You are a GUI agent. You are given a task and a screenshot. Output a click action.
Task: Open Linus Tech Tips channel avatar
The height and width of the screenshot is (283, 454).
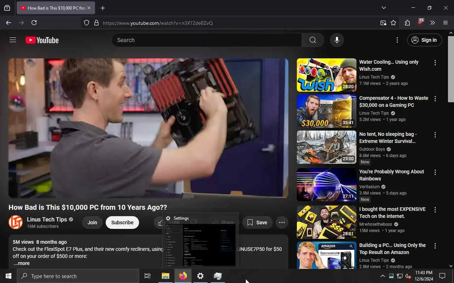point(16,222)
